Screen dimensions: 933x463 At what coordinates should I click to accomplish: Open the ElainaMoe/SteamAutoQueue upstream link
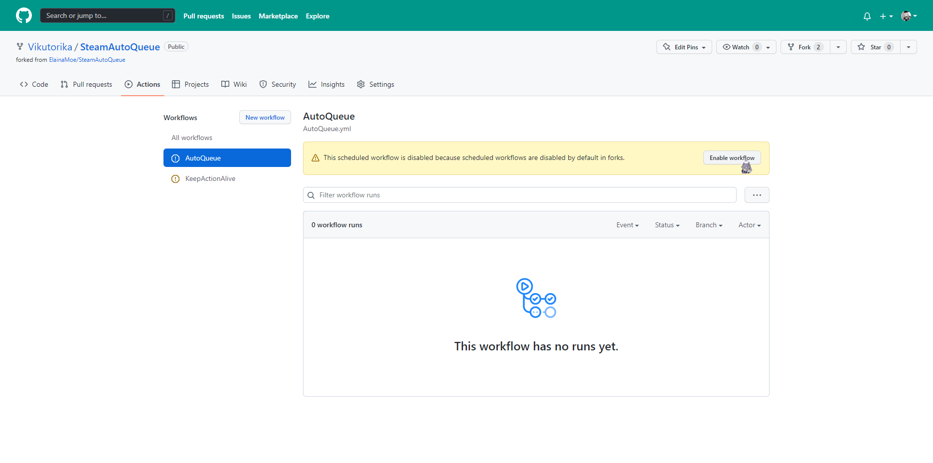[87, 60]
